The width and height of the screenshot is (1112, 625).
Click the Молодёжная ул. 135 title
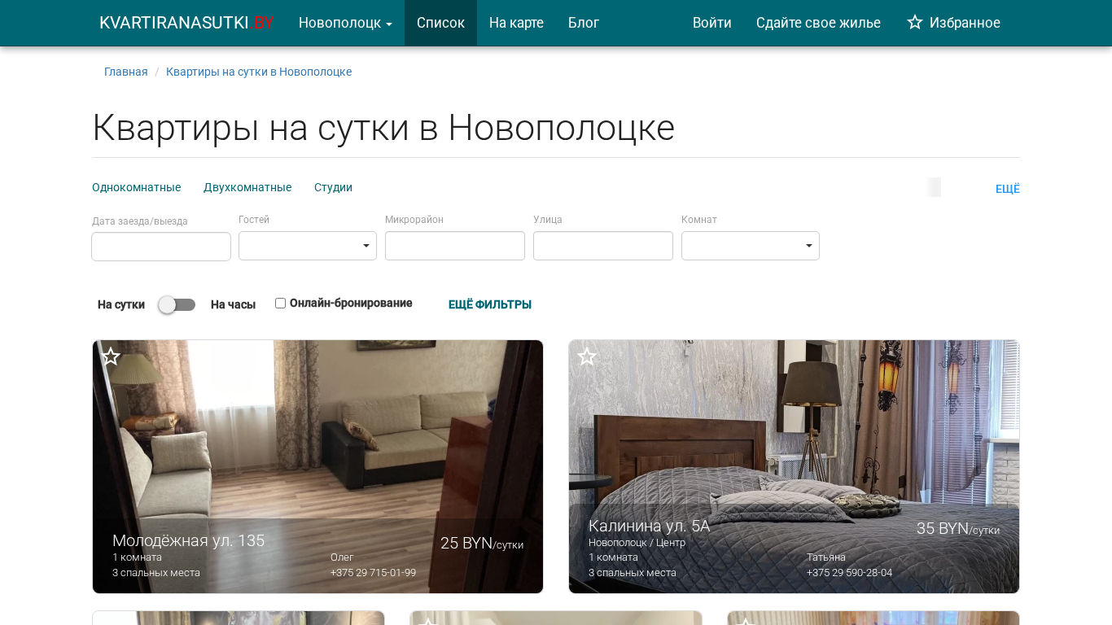(189, 540)
